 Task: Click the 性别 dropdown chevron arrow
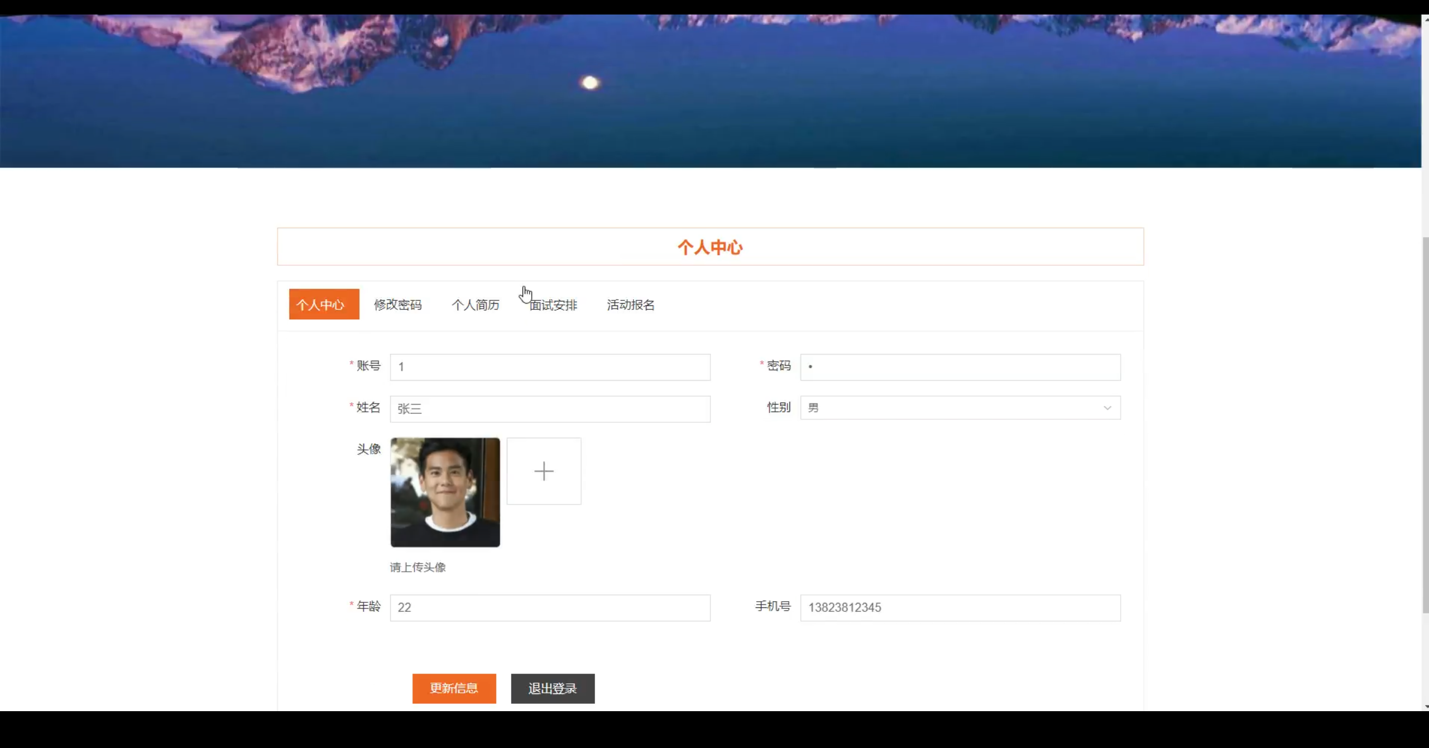(x=1107, y=408)
